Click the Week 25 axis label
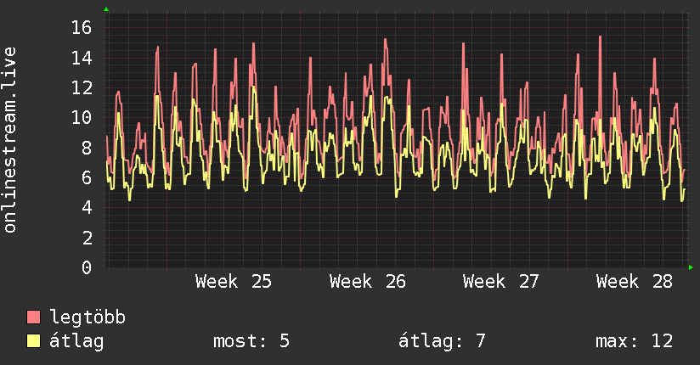700x365 pixels. tap(233, 282)
